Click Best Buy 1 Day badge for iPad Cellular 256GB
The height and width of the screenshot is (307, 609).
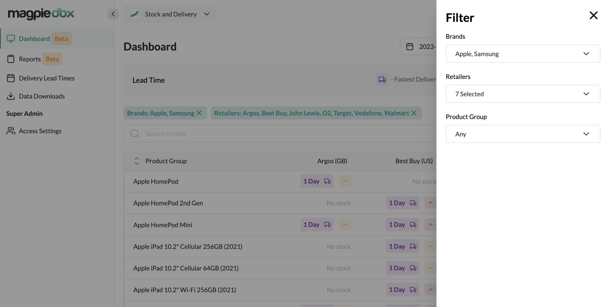tap(402, 247)
